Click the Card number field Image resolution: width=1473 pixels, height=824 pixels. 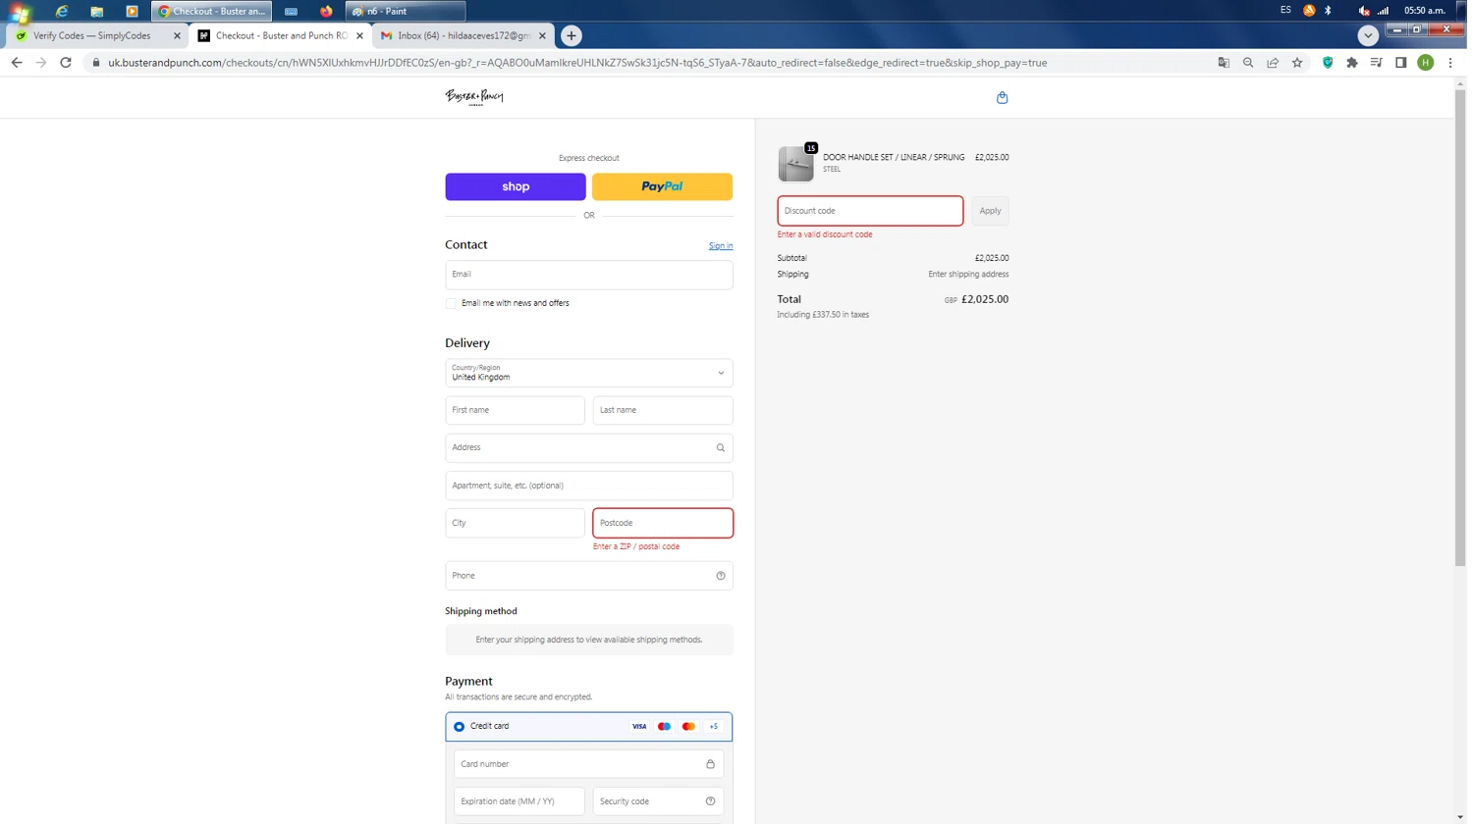pos(591,766)
